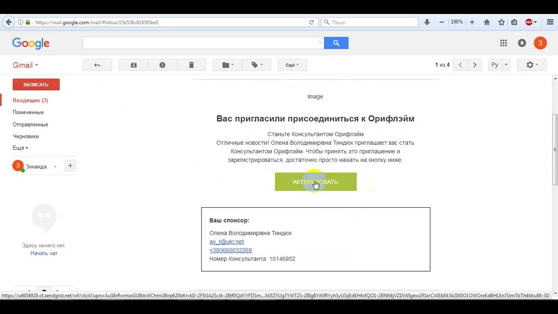Report email as spam
Viewport: 558px width, 314px height.
pos(162,65)
